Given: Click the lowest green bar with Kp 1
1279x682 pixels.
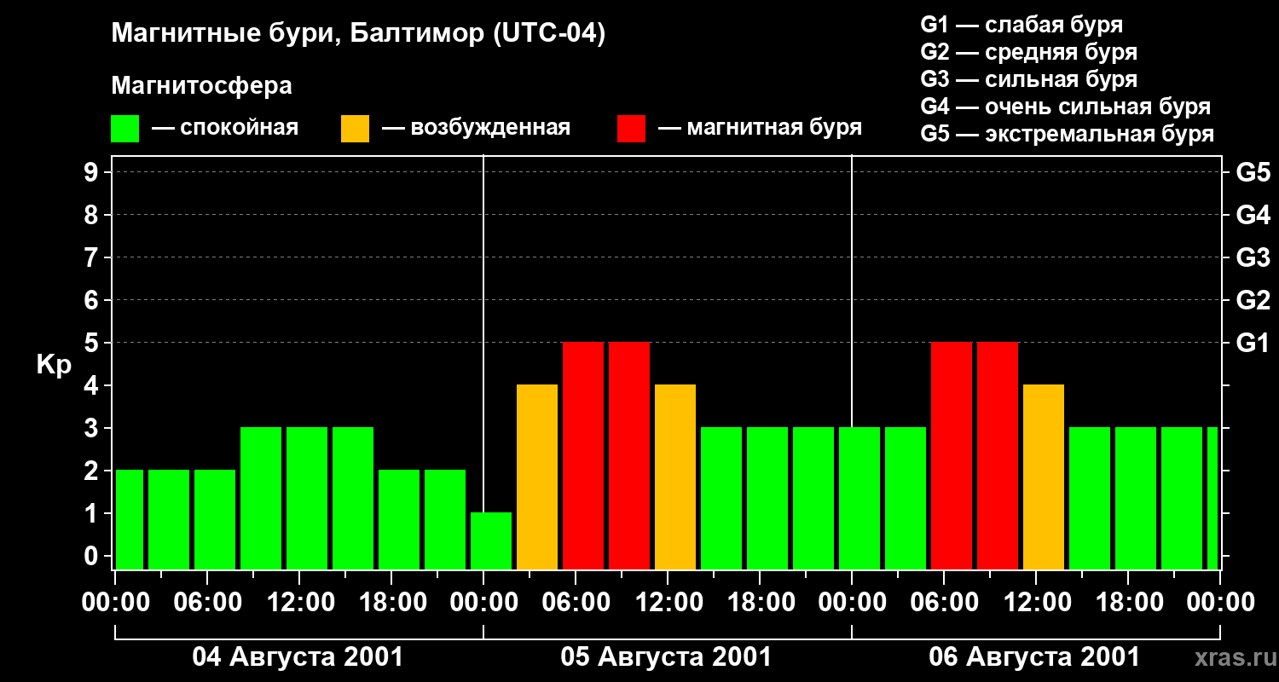Looking at the screenshot, I should (x=491, y=540).
